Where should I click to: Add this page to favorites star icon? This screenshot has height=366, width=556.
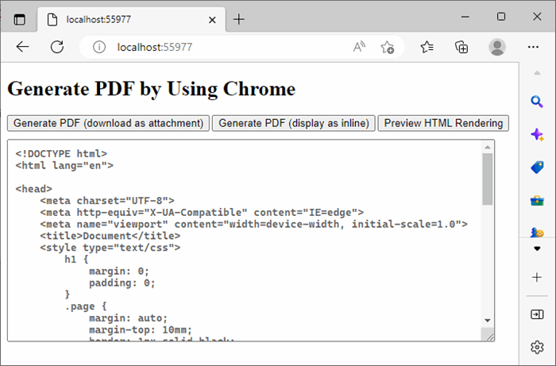(388, 47)
